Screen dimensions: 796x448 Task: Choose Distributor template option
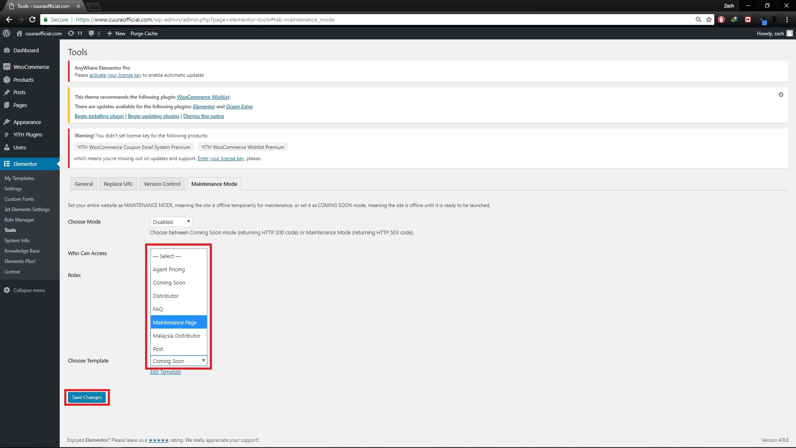pos(179,296)
